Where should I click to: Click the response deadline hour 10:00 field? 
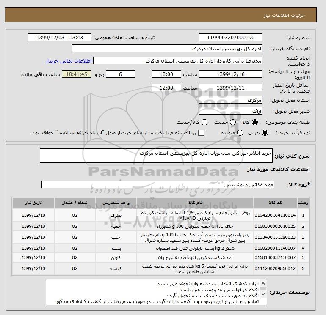pos(166,74)
